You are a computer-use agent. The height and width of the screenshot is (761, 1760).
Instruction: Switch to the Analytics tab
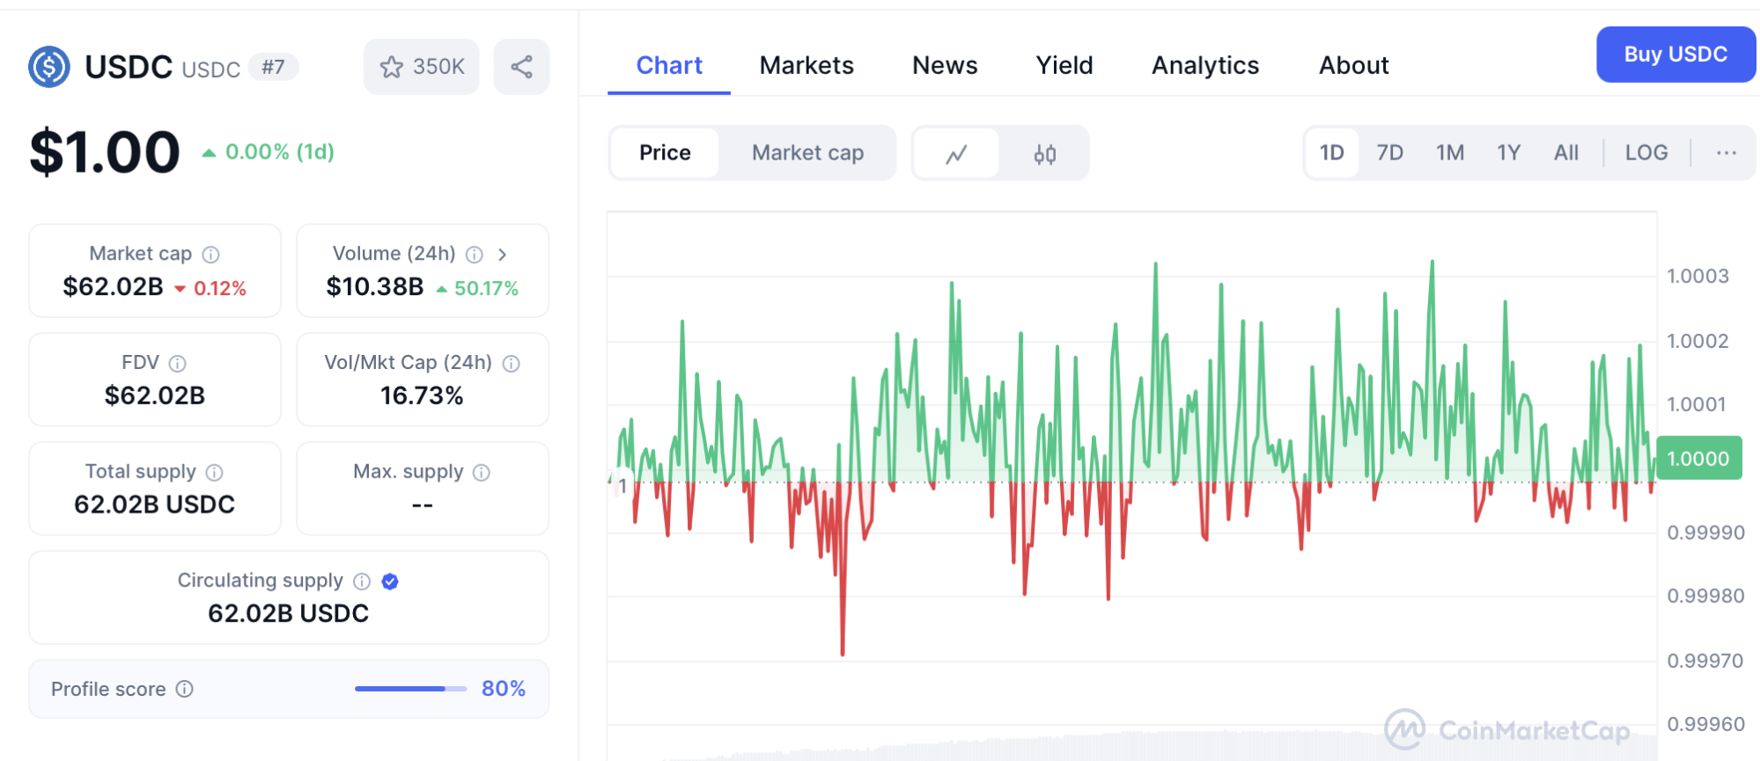click(x=1204, y=65)
